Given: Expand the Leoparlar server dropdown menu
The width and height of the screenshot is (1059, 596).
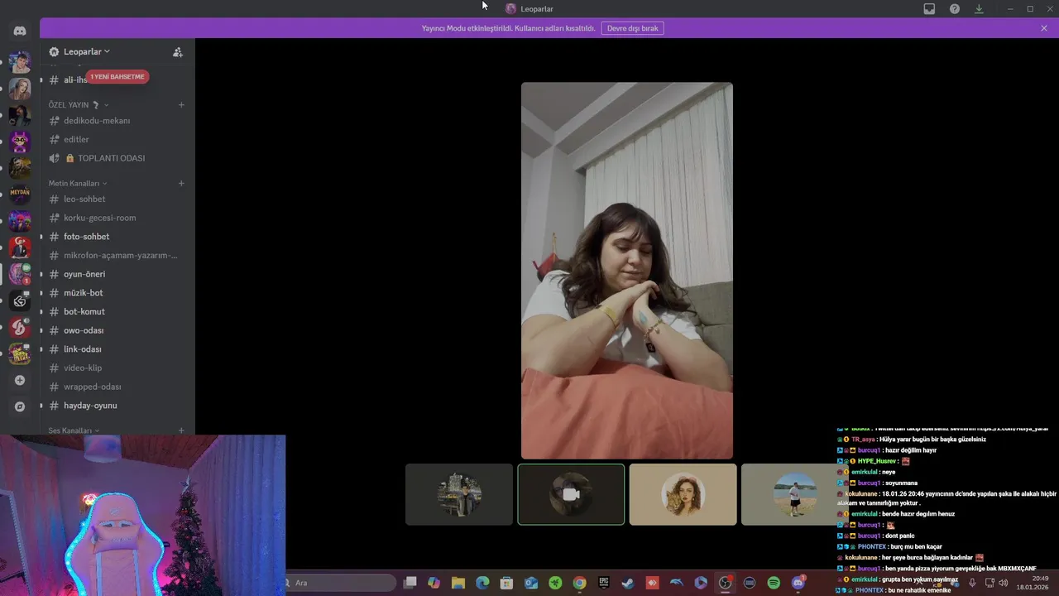Looking at the screenshot, I should [x=86, y=51].
